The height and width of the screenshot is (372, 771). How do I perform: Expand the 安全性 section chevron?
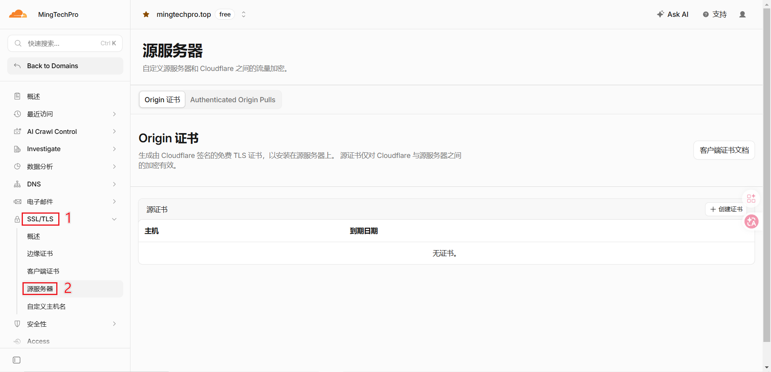click(114, 324)
